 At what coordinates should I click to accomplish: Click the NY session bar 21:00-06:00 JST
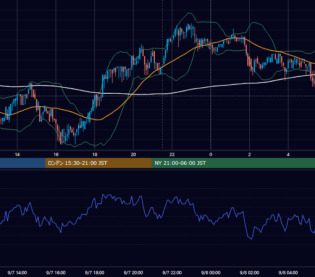(233, 163)
